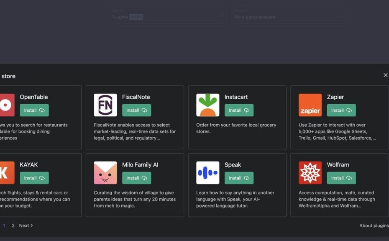The width and height of the screenshot is (389, 241).
Task: Click the Wolfram computation description text
Action: point(337,199)
